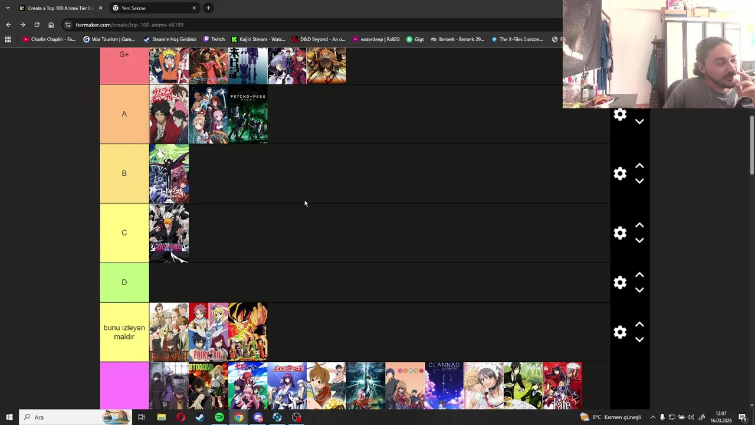
Task: Select the Baccano poster in bottom tier
Action: [x=169, y=332]
